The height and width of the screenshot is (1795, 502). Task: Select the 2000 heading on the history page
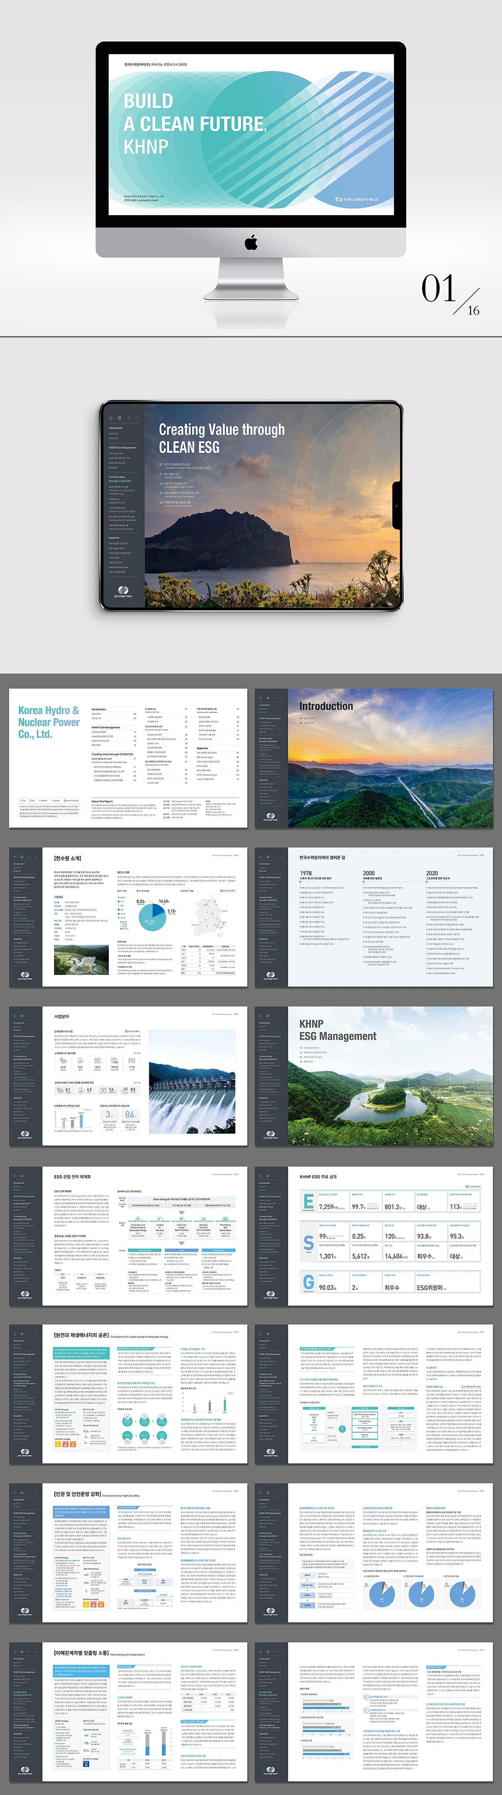tap(369, 872)
